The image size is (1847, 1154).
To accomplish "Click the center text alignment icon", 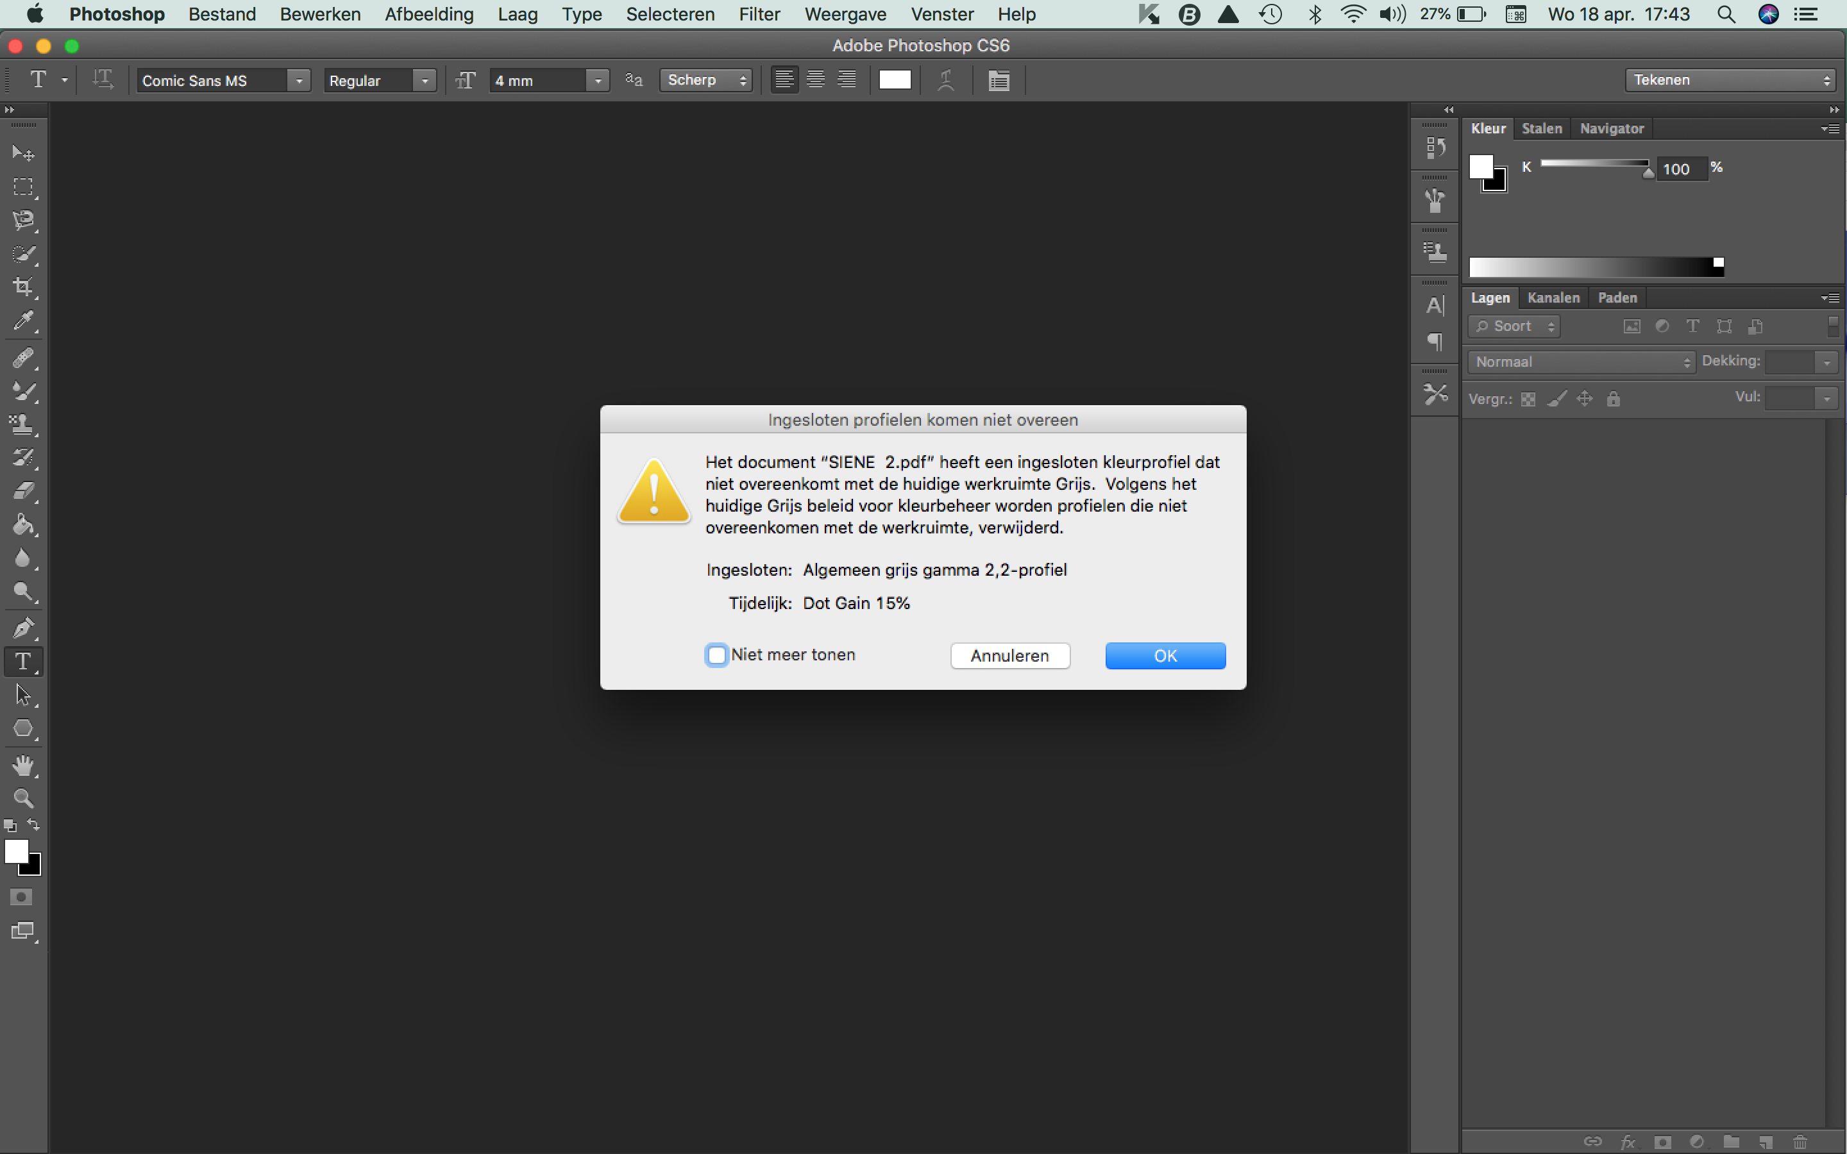I will [x=815, y=80].
